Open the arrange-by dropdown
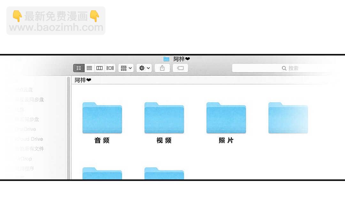Image resolution: width=345 pixels, height=216 pixels. coord(126,68)
